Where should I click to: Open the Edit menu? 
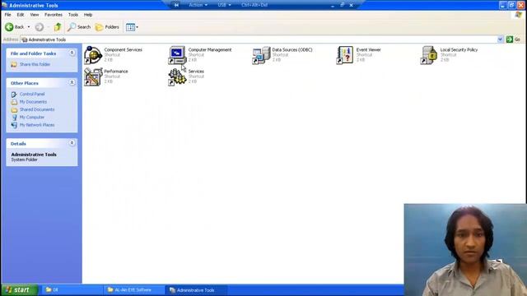click(21, 15)
